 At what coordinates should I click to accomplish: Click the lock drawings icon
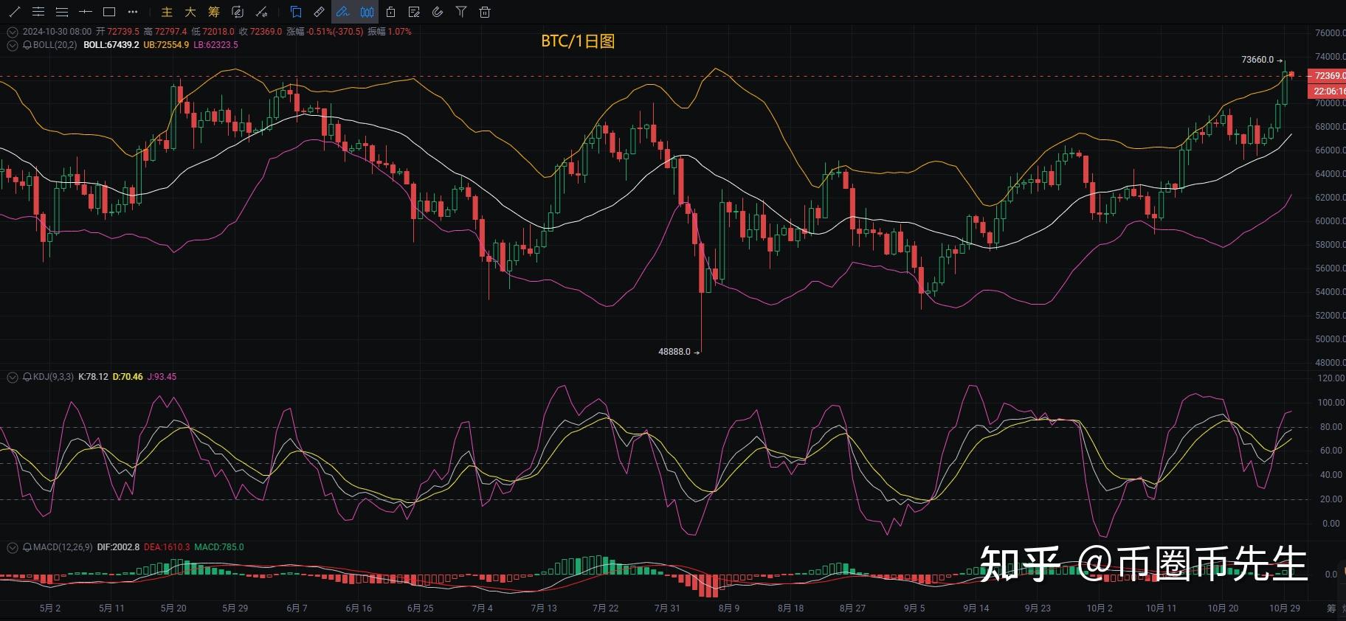[x=390, y=12]
